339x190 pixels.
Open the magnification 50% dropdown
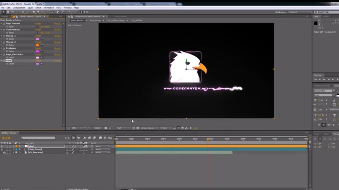[77, 128]
